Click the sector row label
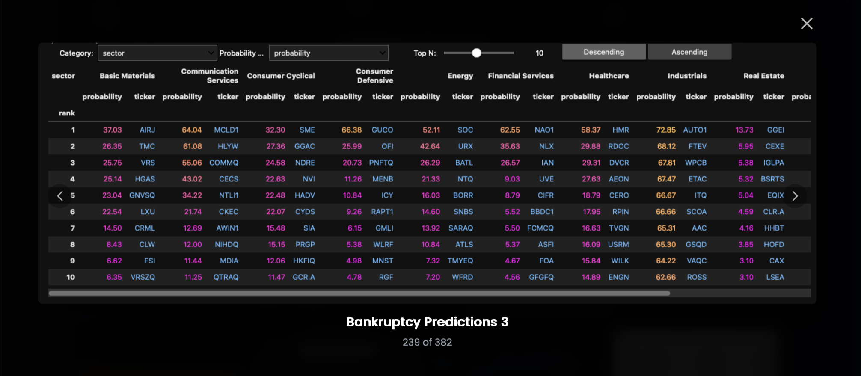This screenshot has height=376, width=861. [63, 76]
